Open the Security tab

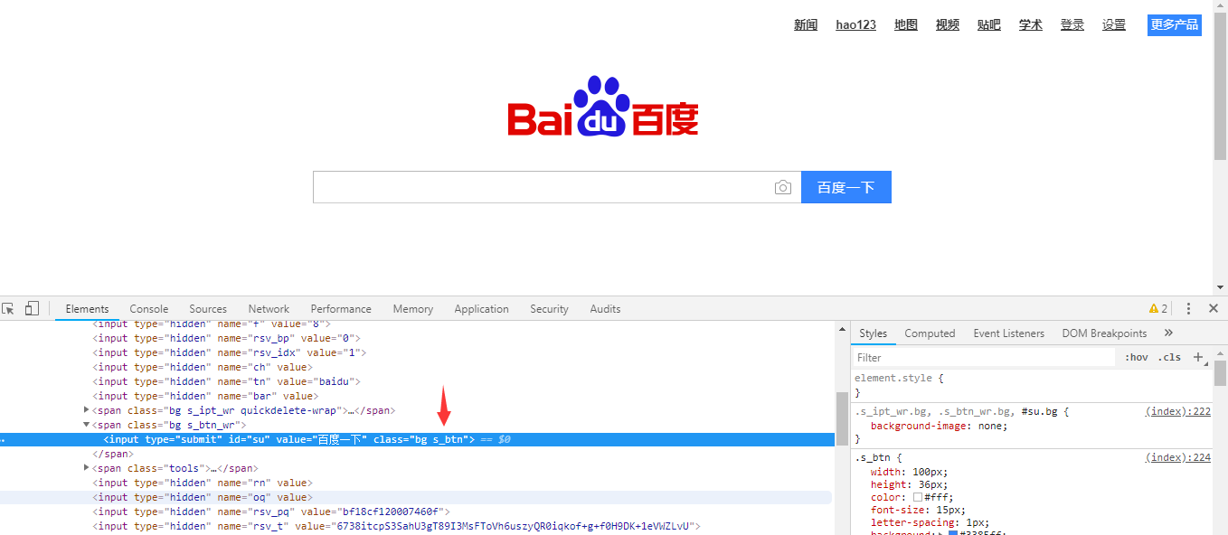549,308
